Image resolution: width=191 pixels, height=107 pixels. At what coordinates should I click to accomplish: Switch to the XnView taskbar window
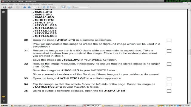147,106
